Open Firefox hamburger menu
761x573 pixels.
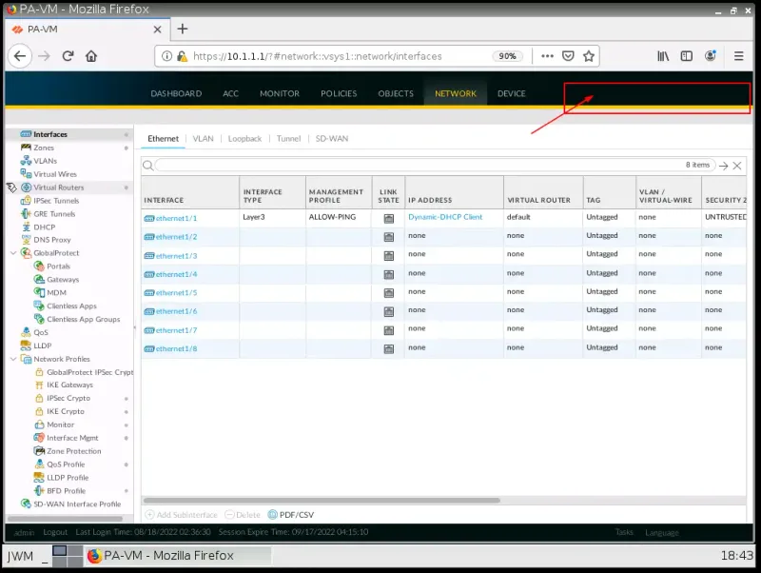coord(739,56)
